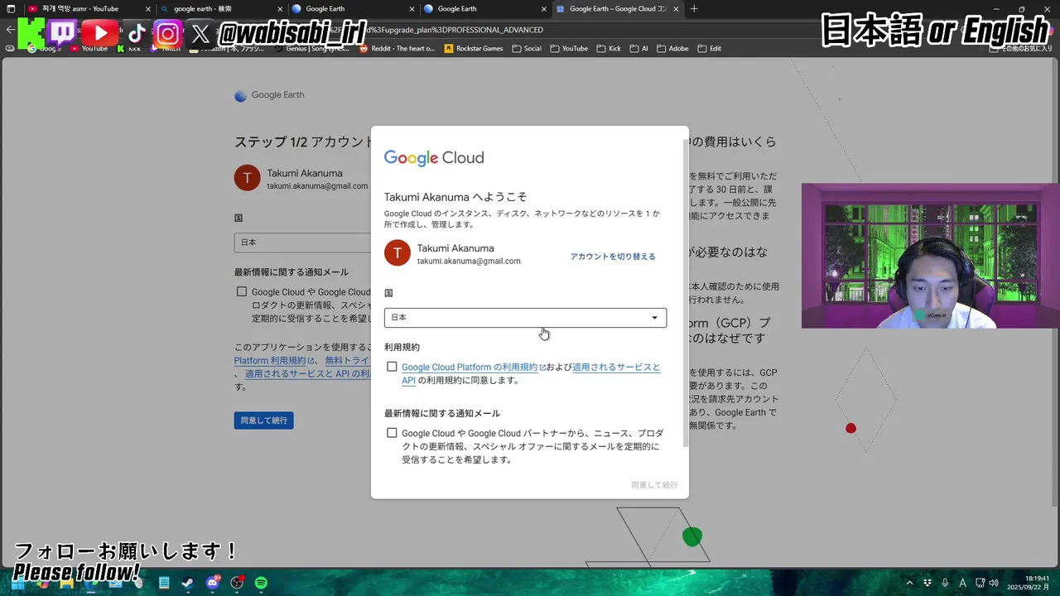Image resolution: width=1060 pixels, height=596 pixels.
Task: Open Reddit bookmark in bookmarks bar
Action: point(397,49)
